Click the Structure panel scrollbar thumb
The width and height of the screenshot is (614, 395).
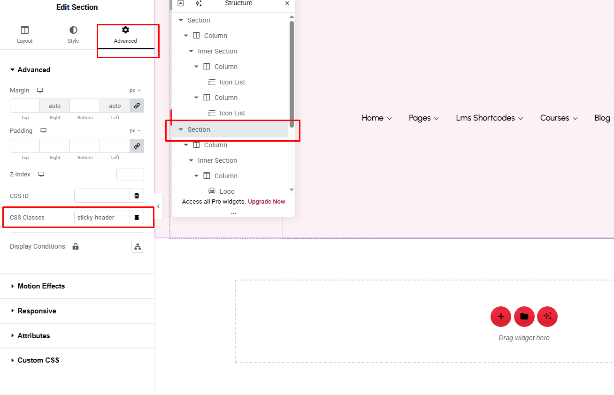292,74
